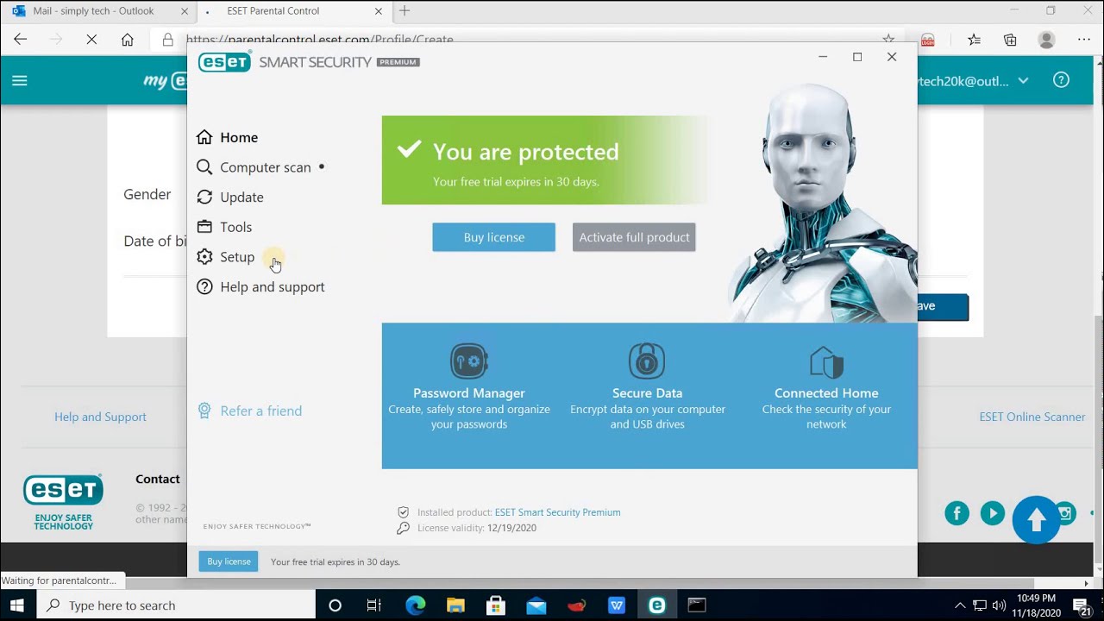Expand the account email dropdown on ESET page
Screen dimensions: 1104x621
1023,80
